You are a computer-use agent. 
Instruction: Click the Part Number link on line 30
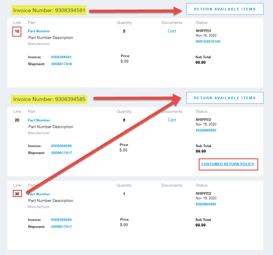[x=39, y=194]
